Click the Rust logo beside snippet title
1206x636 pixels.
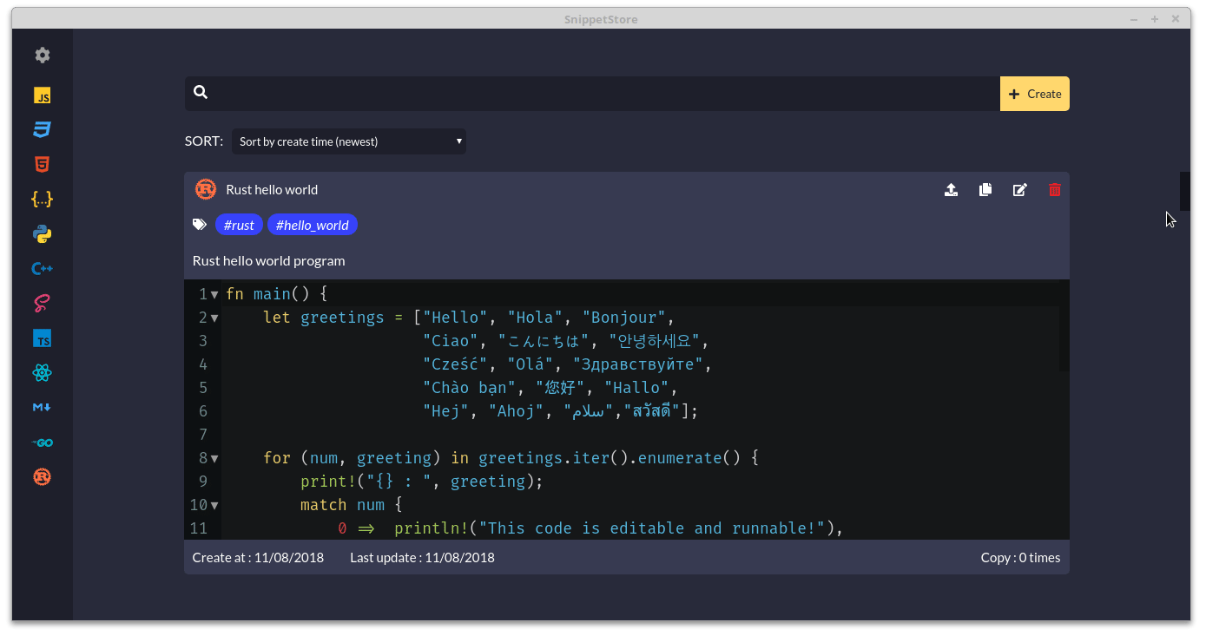click(206, 189)
